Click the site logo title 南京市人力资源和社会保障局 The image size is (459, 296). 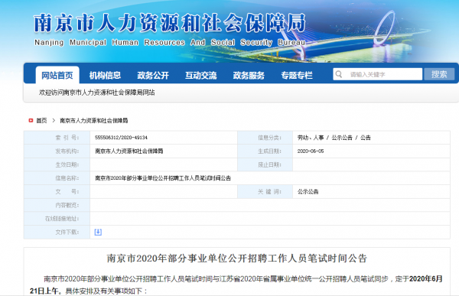coord(170,23)
